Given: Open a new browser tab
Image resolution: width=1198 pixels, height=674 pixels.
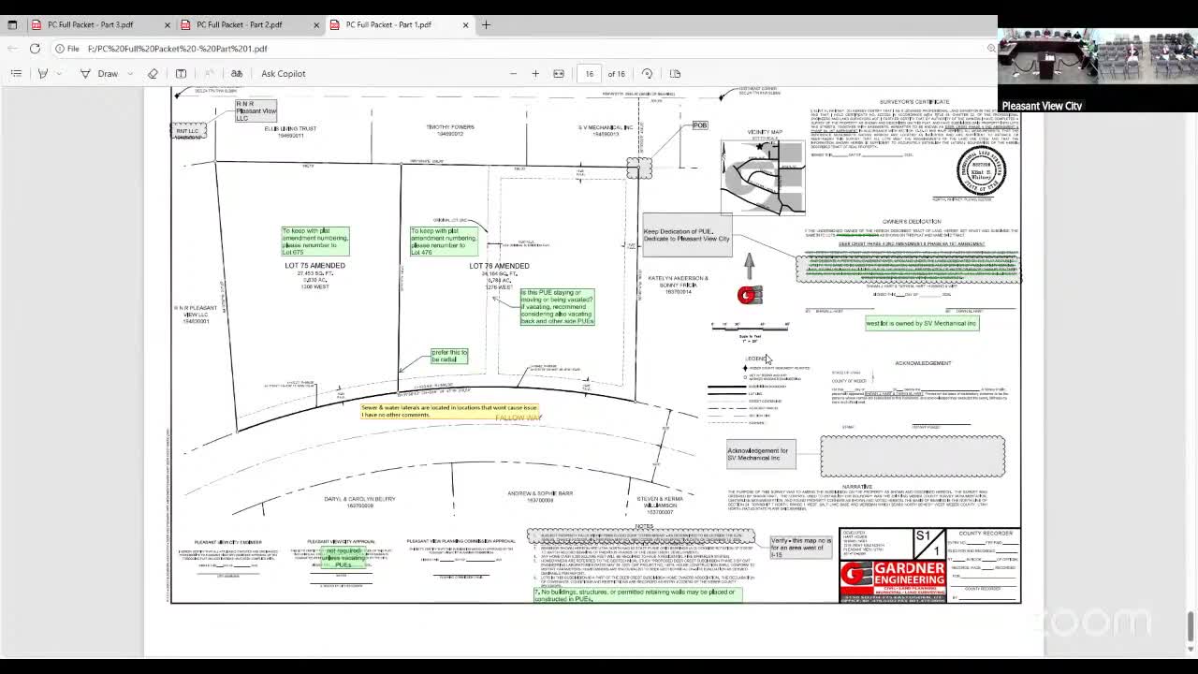Looking at the screenshot, I should 486,24.
